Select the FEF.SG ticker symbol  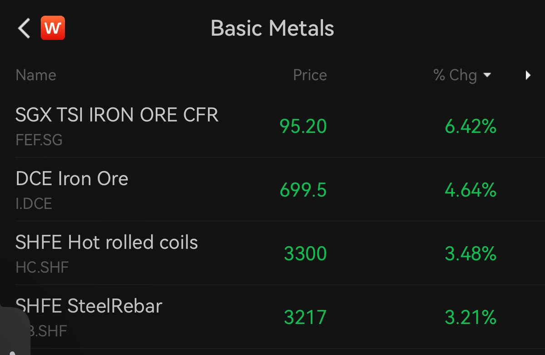click(39, 140)
